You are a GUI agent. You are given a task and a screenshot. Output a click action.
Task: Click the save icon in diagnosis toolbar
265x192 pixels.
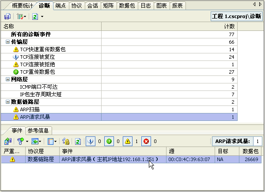[x=8, y=16]
